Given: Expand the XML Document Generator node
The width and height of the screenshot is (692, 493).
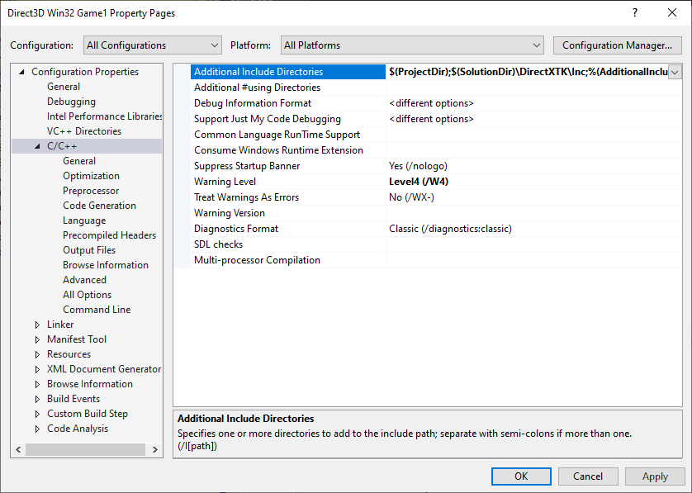Looking at the screenshot, I should [x=37, y=369].
